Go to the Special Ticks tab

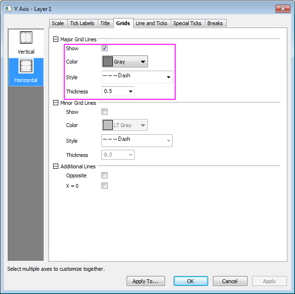coord(187,23)
